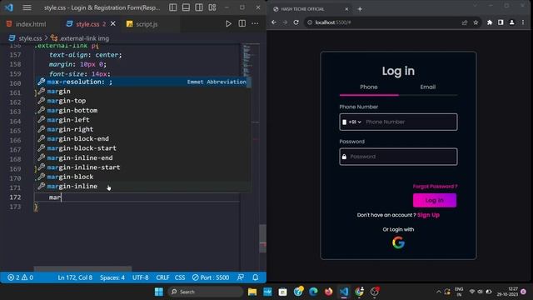Toggle browser side panel icon
This screenshot has height=300, width=533.
(x=501, y=22)
